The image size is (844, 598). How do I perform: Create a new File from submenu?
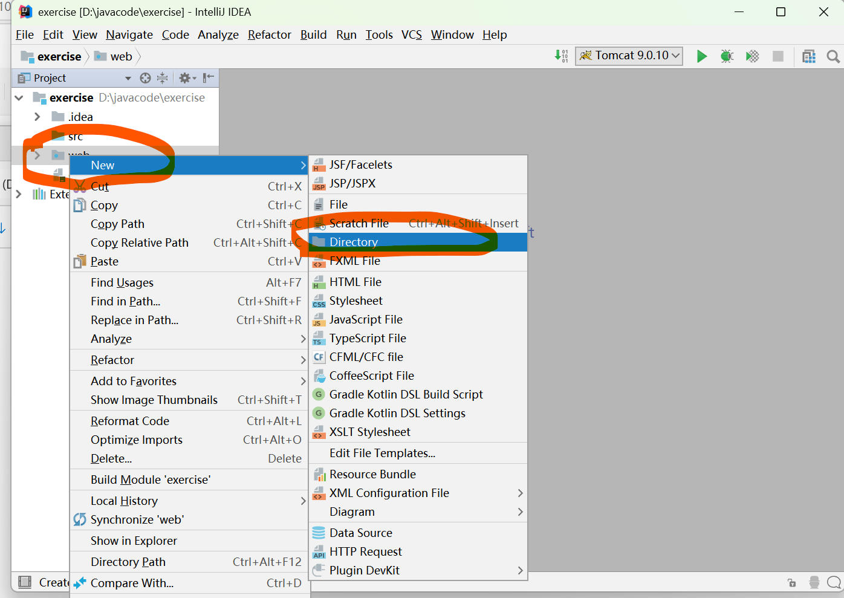418,204
